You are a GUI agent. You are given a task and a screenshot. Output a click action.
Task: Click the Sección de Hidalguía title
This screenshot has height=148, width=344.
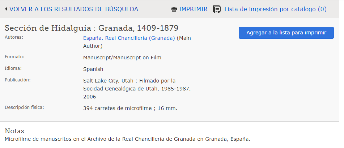tap(92, 28)
